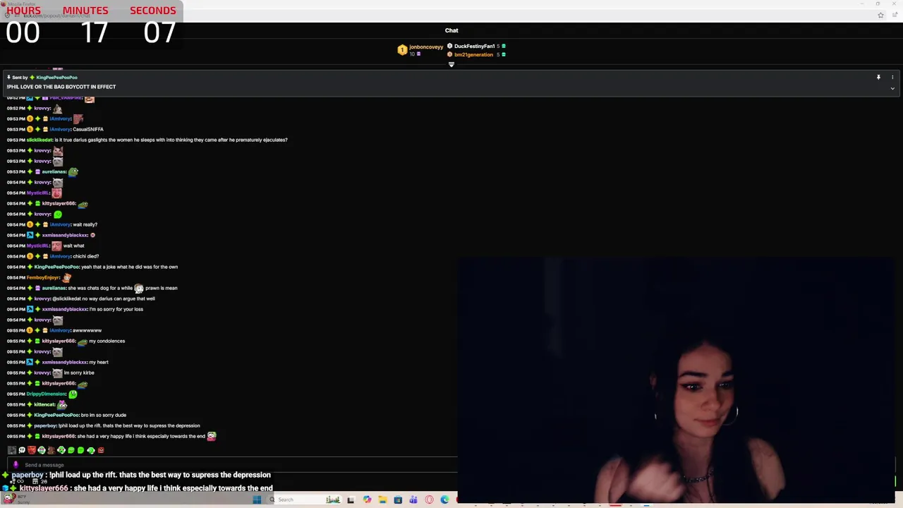Click the message 'bro im so sorry dude'
The height and width of the screenshot is (508, 903).
pyautogui.click(x=104, y=415)
